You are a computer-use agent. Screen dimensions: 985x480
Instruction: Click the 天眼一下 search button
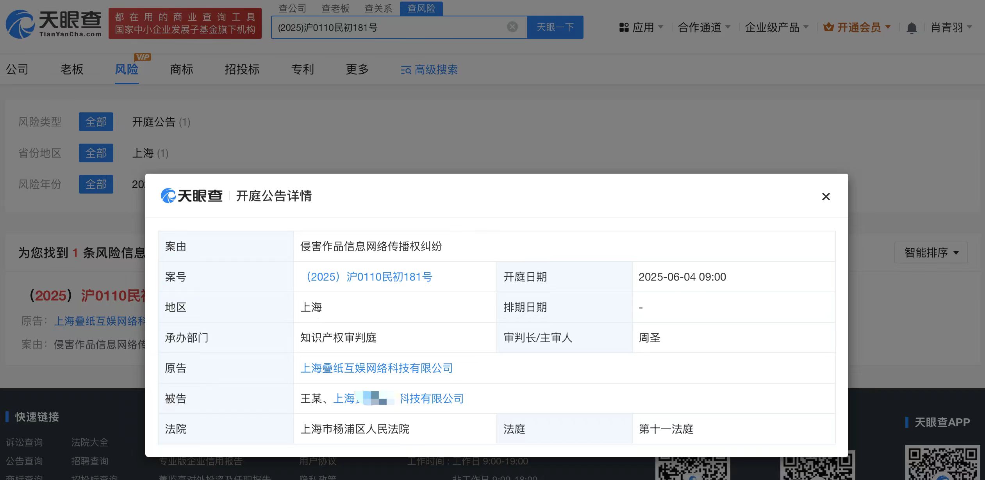pyautogui.click(x=555, y=27)
